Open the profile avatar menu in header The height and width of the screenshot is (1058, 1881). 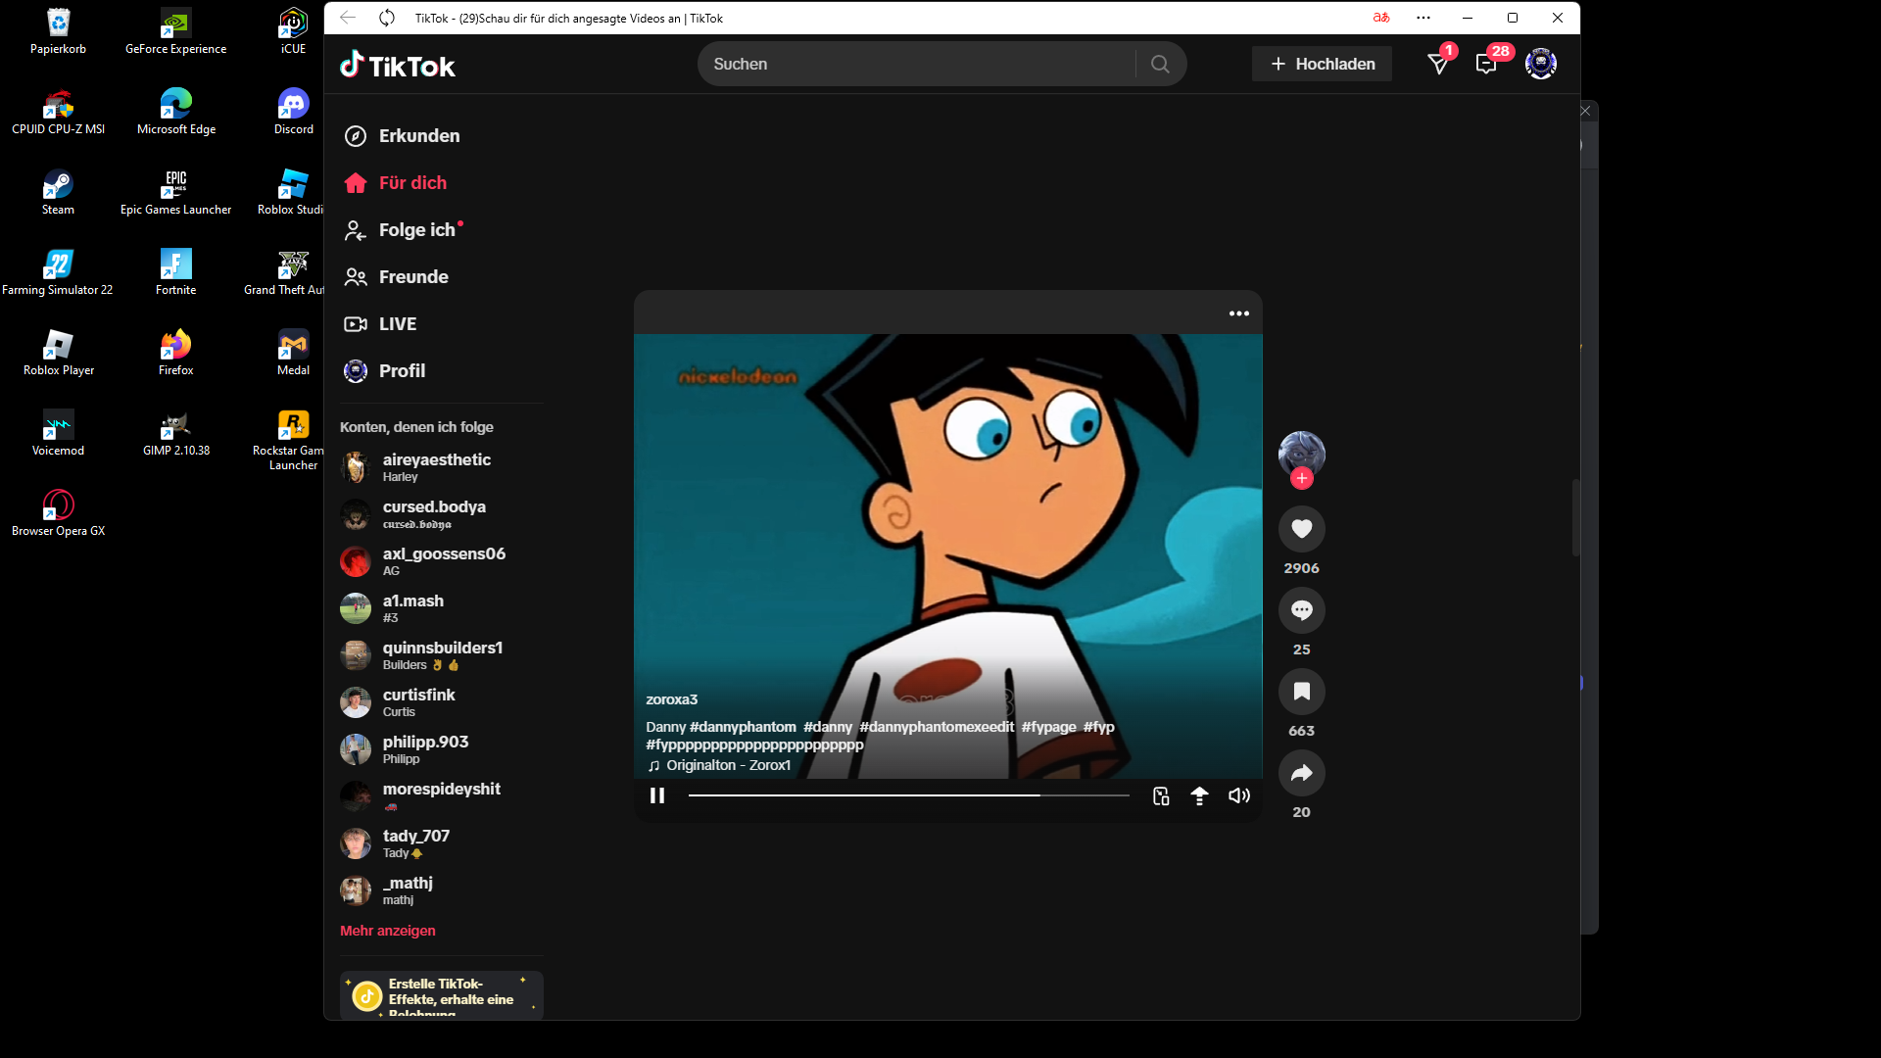click(x=1541, y=64)
